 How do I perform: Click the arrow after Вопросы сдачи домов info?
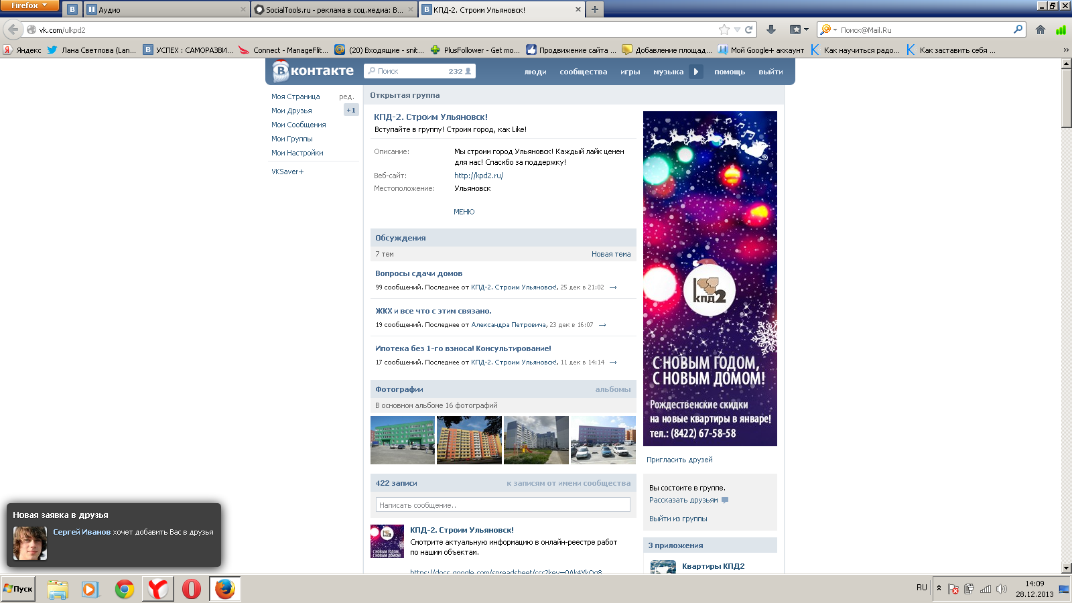click(x=613, y=287)
